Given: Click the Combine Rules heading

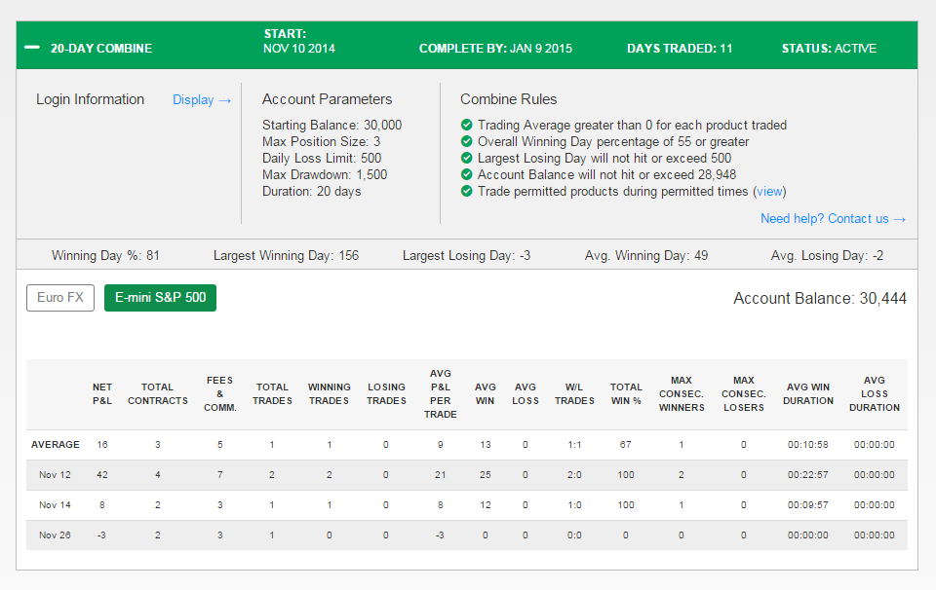Looking at the screenshot, I should point(509,99).
